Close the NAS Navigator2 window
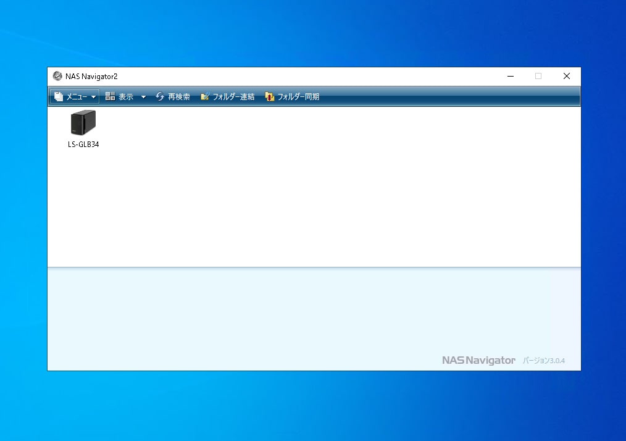This screenshot has width=626, height=441. pos(567,76)
